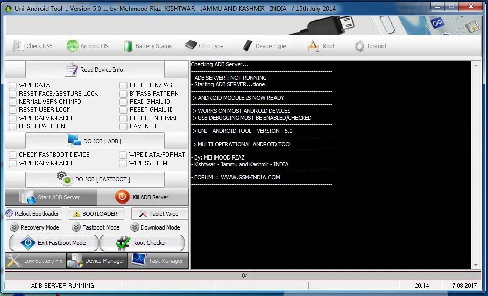The height and width of the screenshot is (296, 488).
Task: Click the Tablet Wipe tools icon
Action: click(x=143, y=214)
